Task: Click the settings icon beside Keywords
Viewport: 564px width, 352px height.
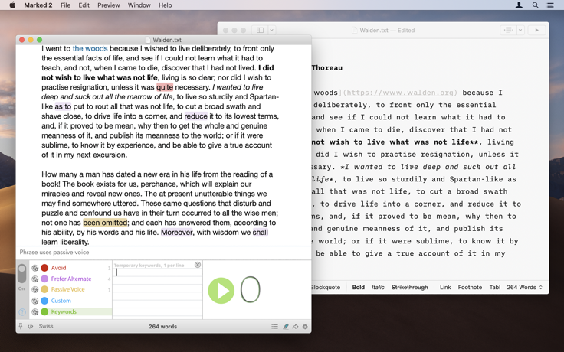Action: click(x=35, y=311)
